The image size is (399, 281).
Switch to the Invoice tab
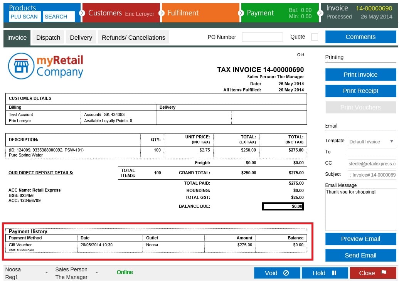pyautogui.click(x=17, y=38)
